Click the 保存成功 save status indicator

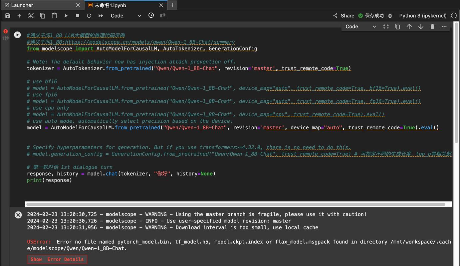pyautogui.click(x=371, y=16)
